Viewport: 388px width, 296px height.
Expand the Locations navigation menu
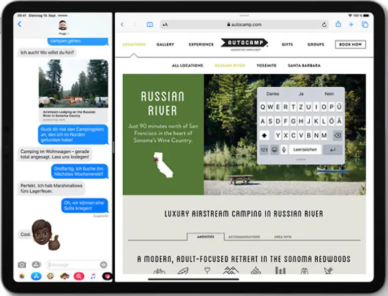(134, 44)
